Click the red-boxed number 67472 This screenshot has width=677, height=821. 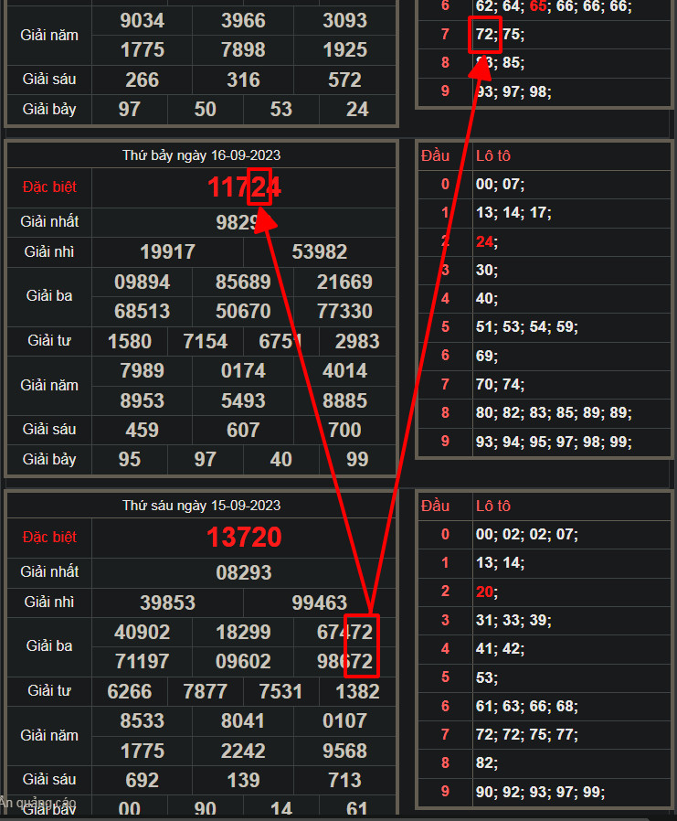point(344,632)
